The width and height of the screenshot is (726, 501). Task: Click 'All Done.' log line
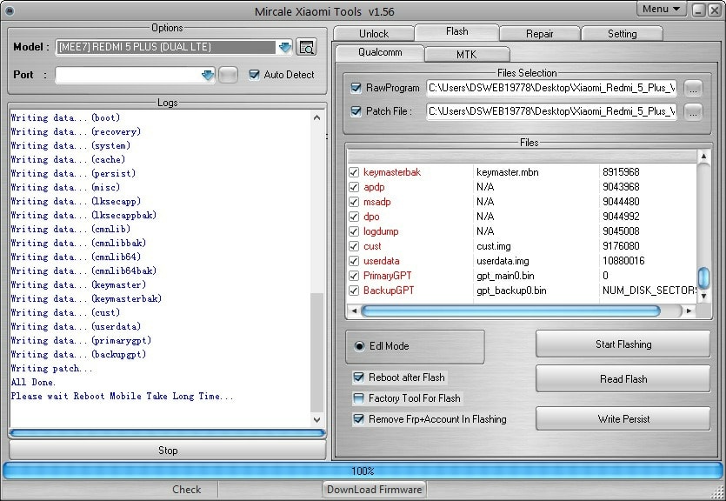33,383
